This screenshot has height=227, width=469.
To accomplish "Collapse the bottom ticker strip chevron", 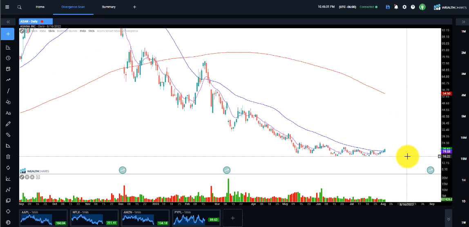I will click(449, 219).
